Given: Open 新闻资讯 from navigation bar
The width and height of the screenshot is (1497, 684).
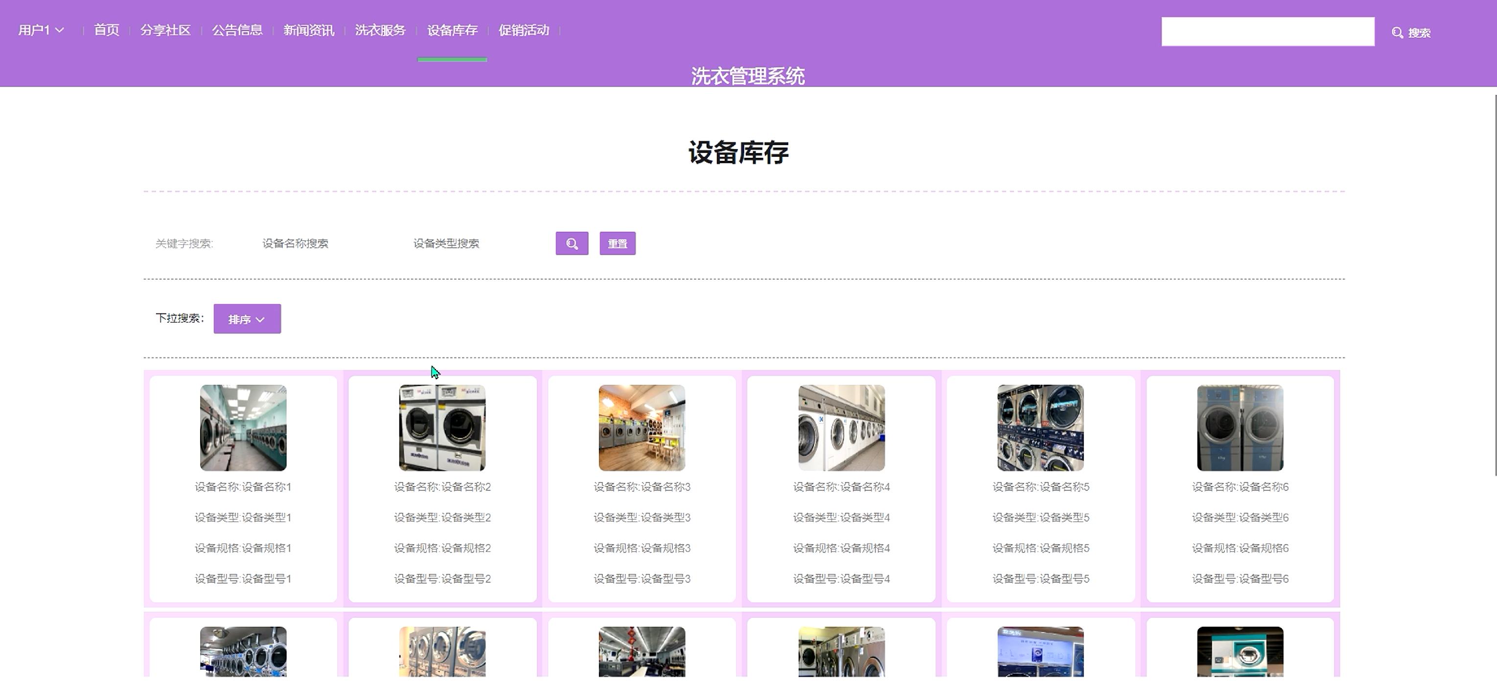Looking at the screenshot, I should pyautogui.click(x=309, y=30).
